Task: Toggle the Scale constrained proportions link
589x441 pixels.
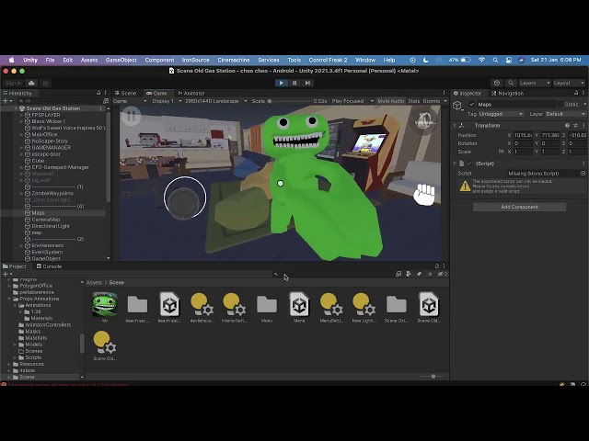Action: click(x=501, y=152)
